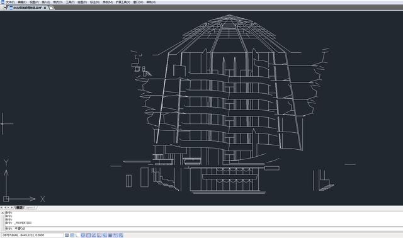Close the command line panel
Screen dimensions: 403x238
coord(3,213)
